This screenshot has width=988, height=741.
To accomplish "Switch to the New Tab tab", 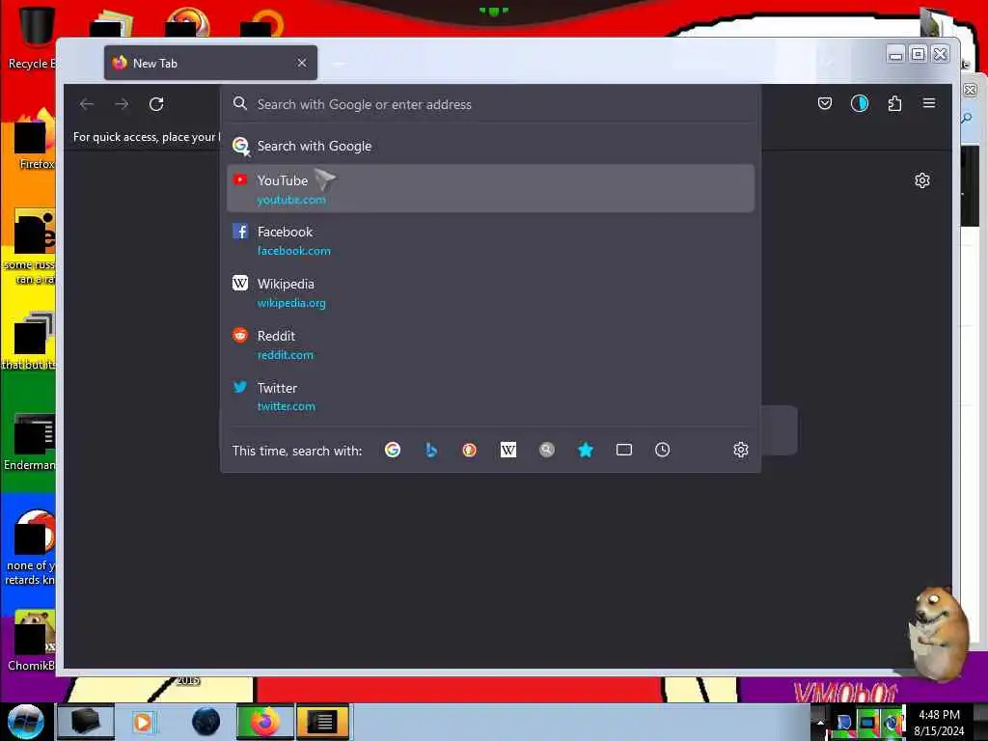I will 210,63.
